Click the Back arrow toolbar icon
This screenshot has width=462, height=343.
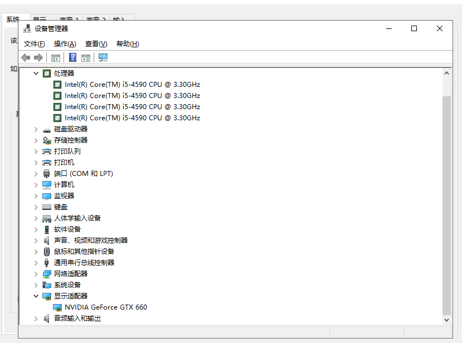[26, 57]
